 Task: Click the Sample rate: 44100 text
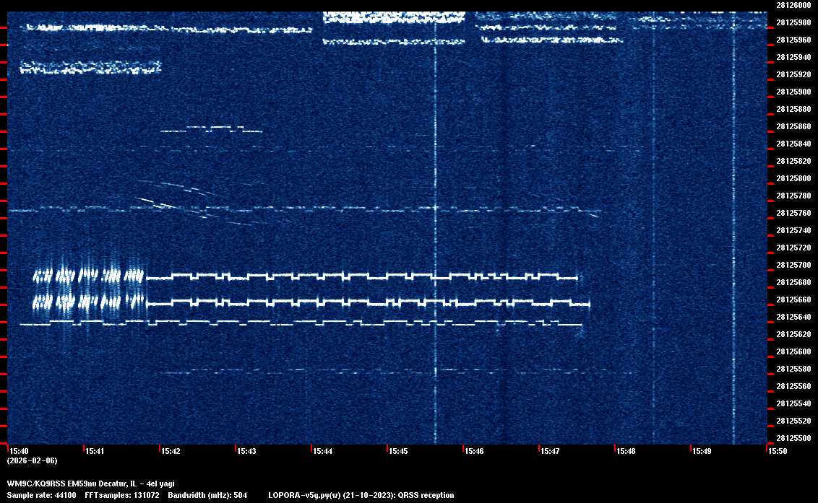pos(41,495)
